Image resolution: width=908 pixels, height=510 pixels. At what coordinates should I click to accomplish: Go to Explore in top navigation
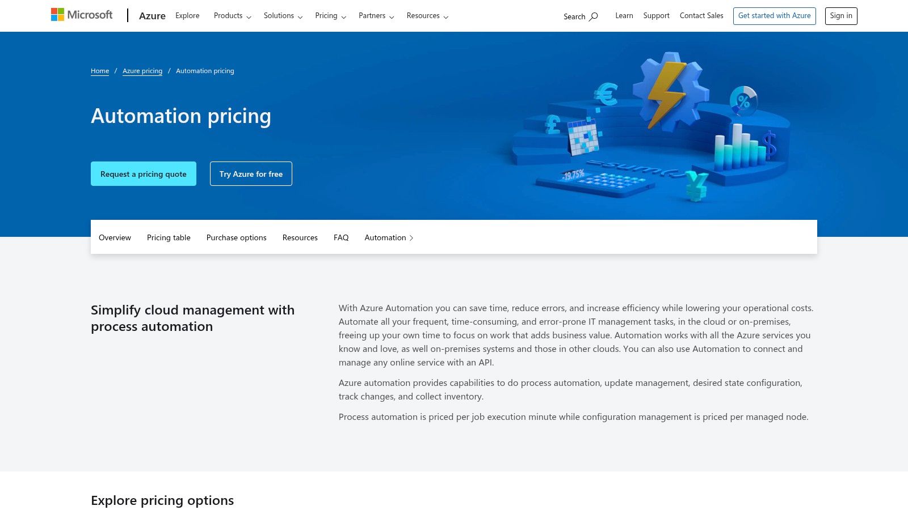tap(187, 16)
